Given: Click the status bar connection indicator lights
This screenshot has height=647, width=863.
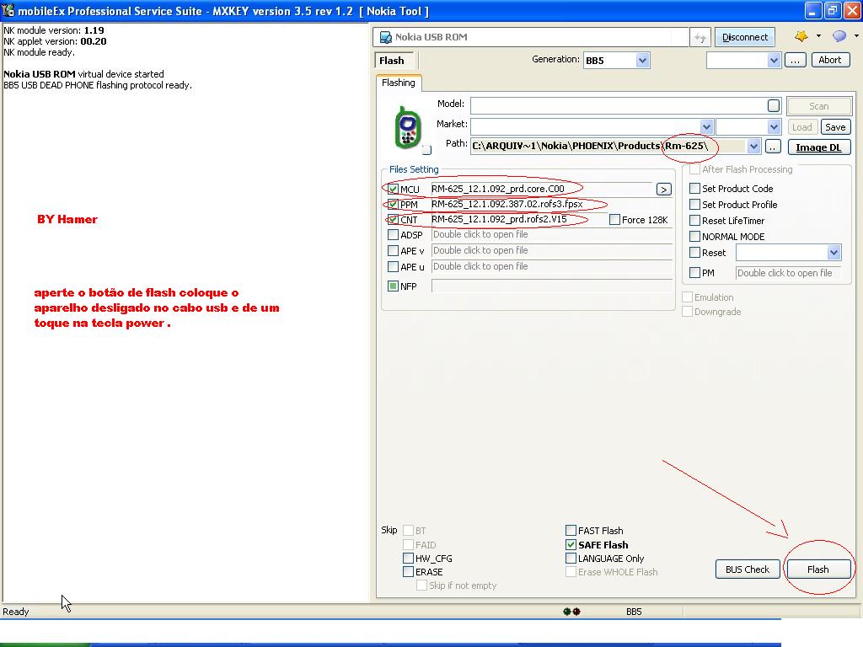Looking at the screenshot, I should (571, 612).
